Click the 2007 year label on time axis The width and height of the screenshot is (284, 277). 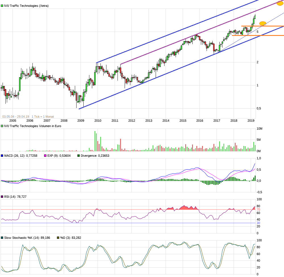pyautogui.click(x=47, y=121)
